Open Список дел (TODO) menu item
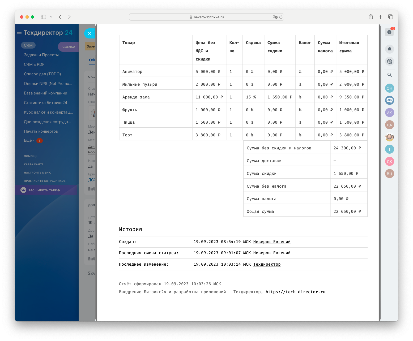The image size is (413, 341). click(x=42, y=74)
